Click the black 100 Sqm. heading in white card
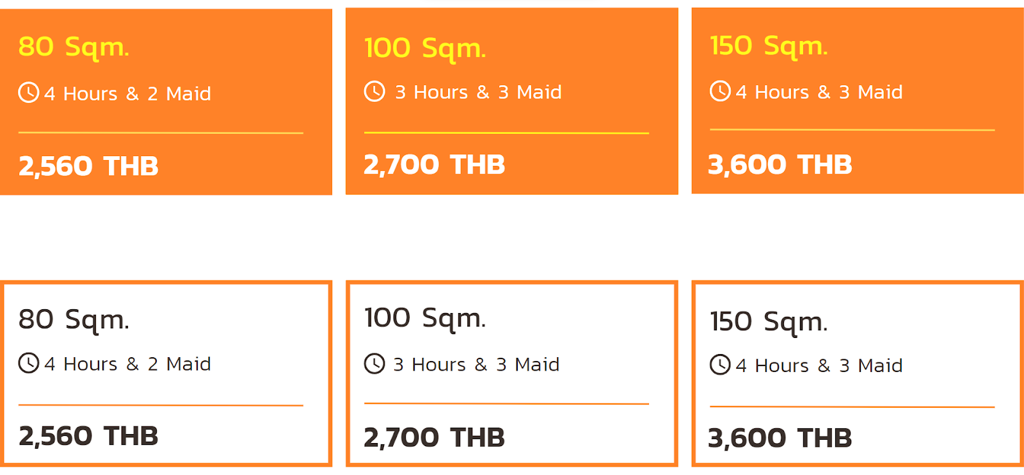The image size is (1024, 475). click(425, 318)
